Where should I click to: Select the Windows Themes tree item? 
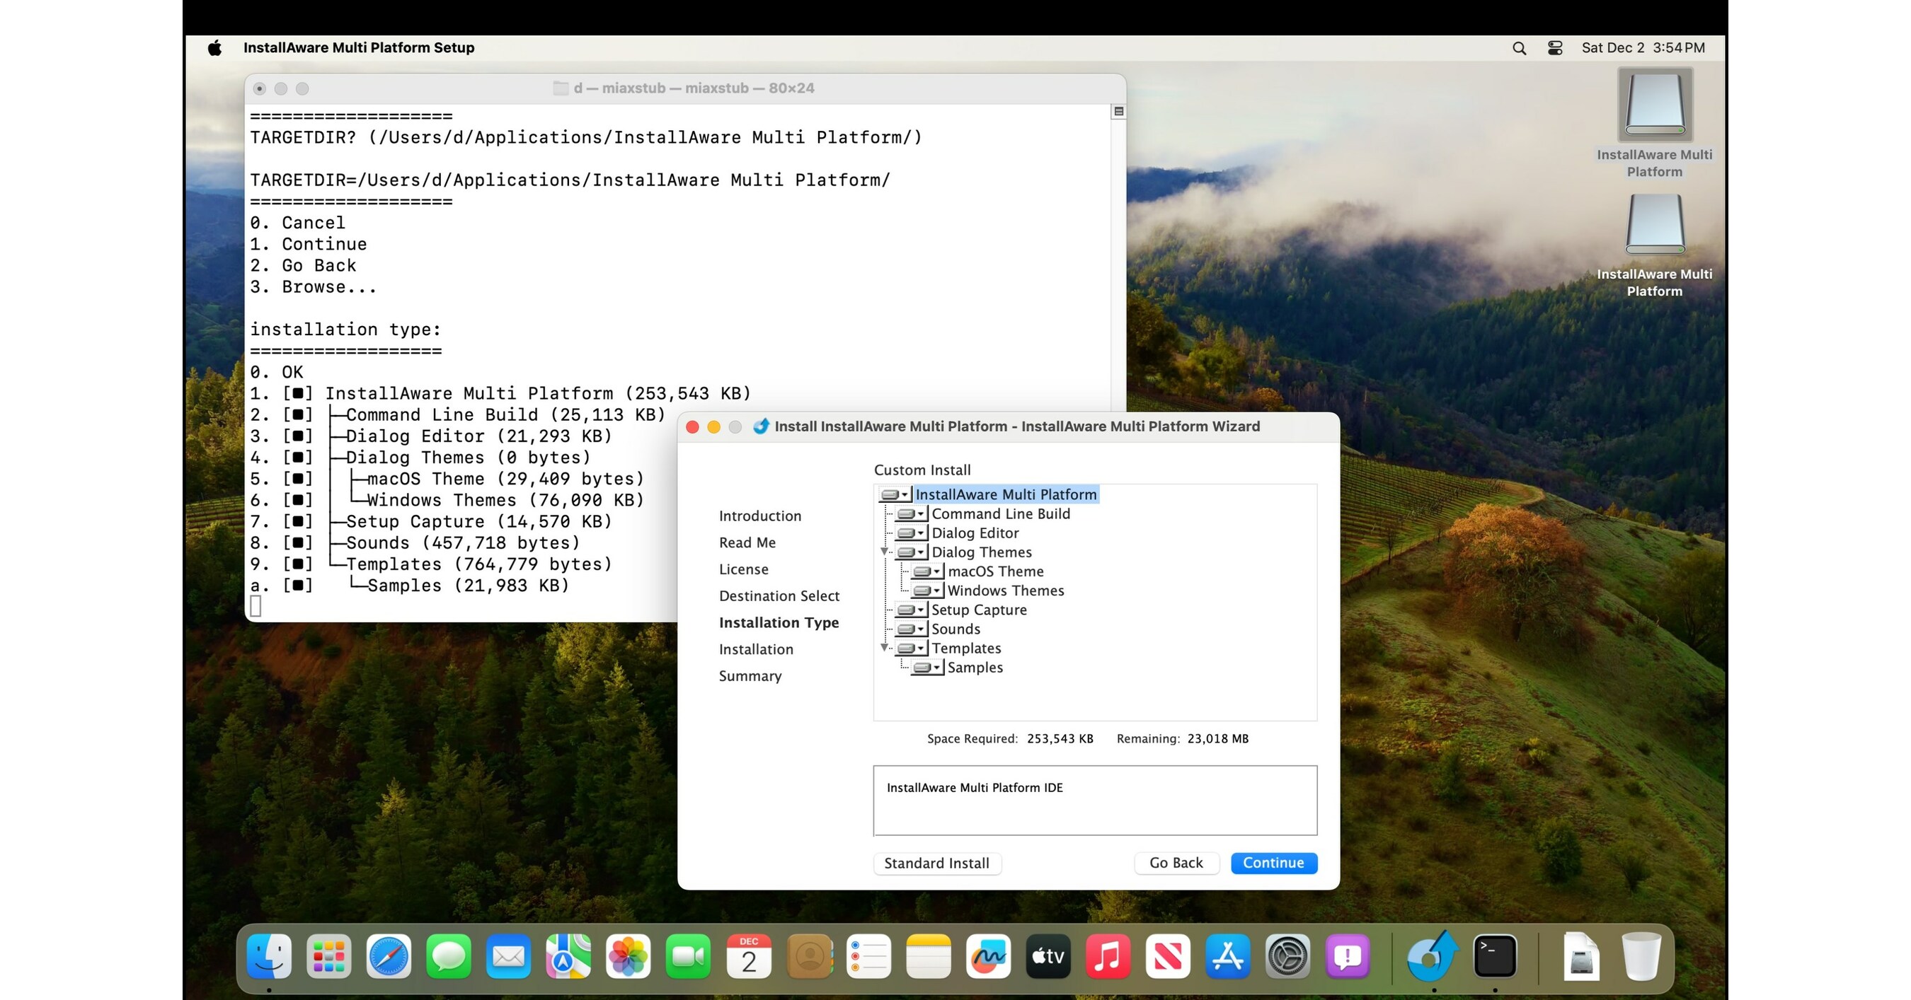click(1005, 590)
